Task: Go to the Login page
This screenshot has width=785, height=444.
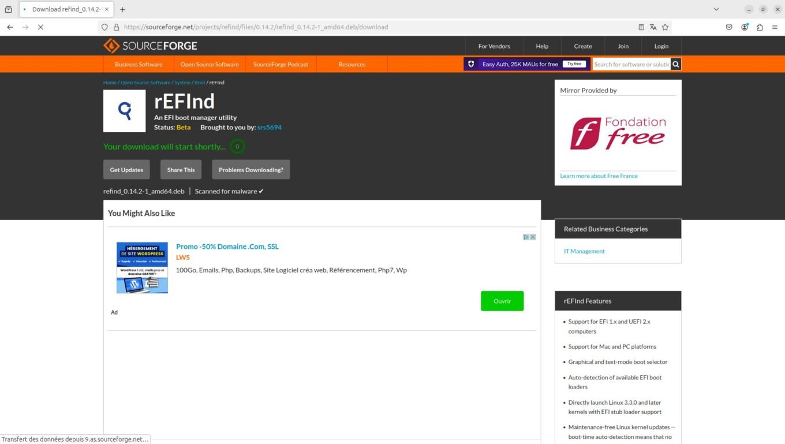Action: [661, 46]
